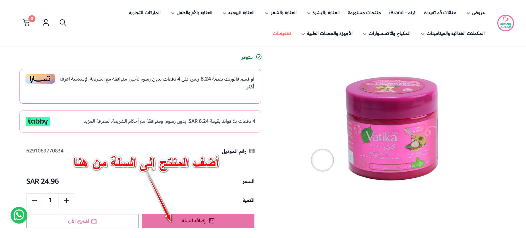Decrease quantity with minus button

(x=34, y=200)
